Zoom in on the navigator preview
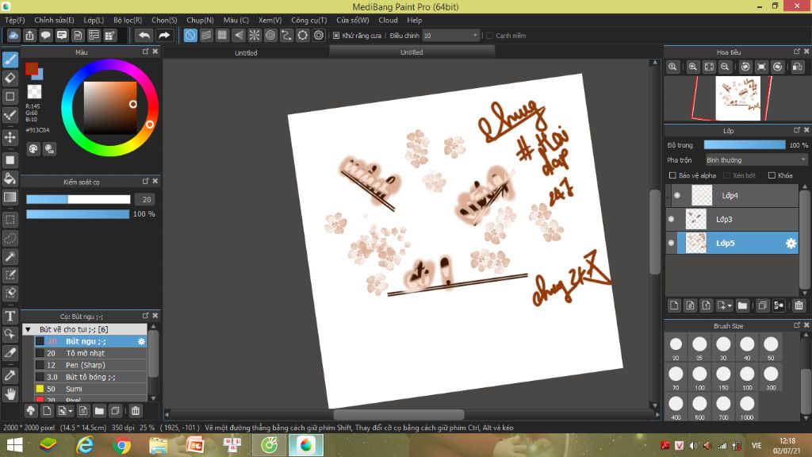This screenshot has width=812, height=457. [693, 67]
